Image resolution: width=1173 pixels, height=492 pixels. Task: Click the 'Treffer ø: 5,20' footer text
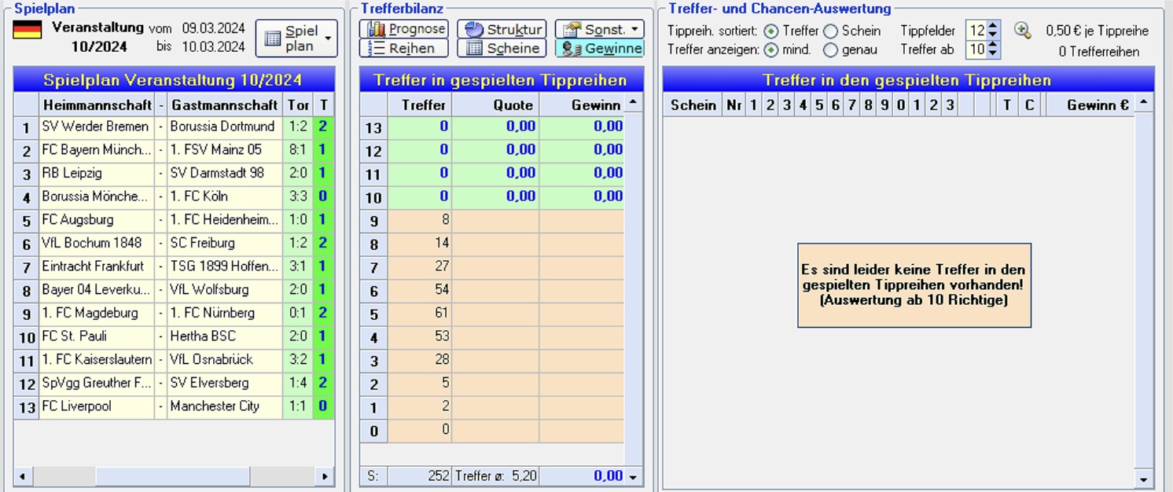click(495, 476)
